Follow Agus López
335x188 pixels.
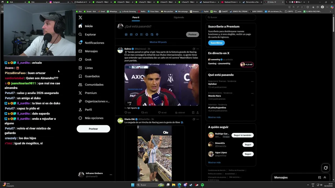(248, 154)
